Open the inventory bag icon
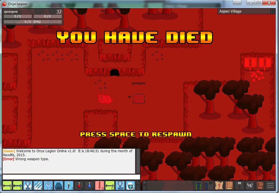Image resolution: width=279 pixels, height=193 pixels. tap(260, 185)
